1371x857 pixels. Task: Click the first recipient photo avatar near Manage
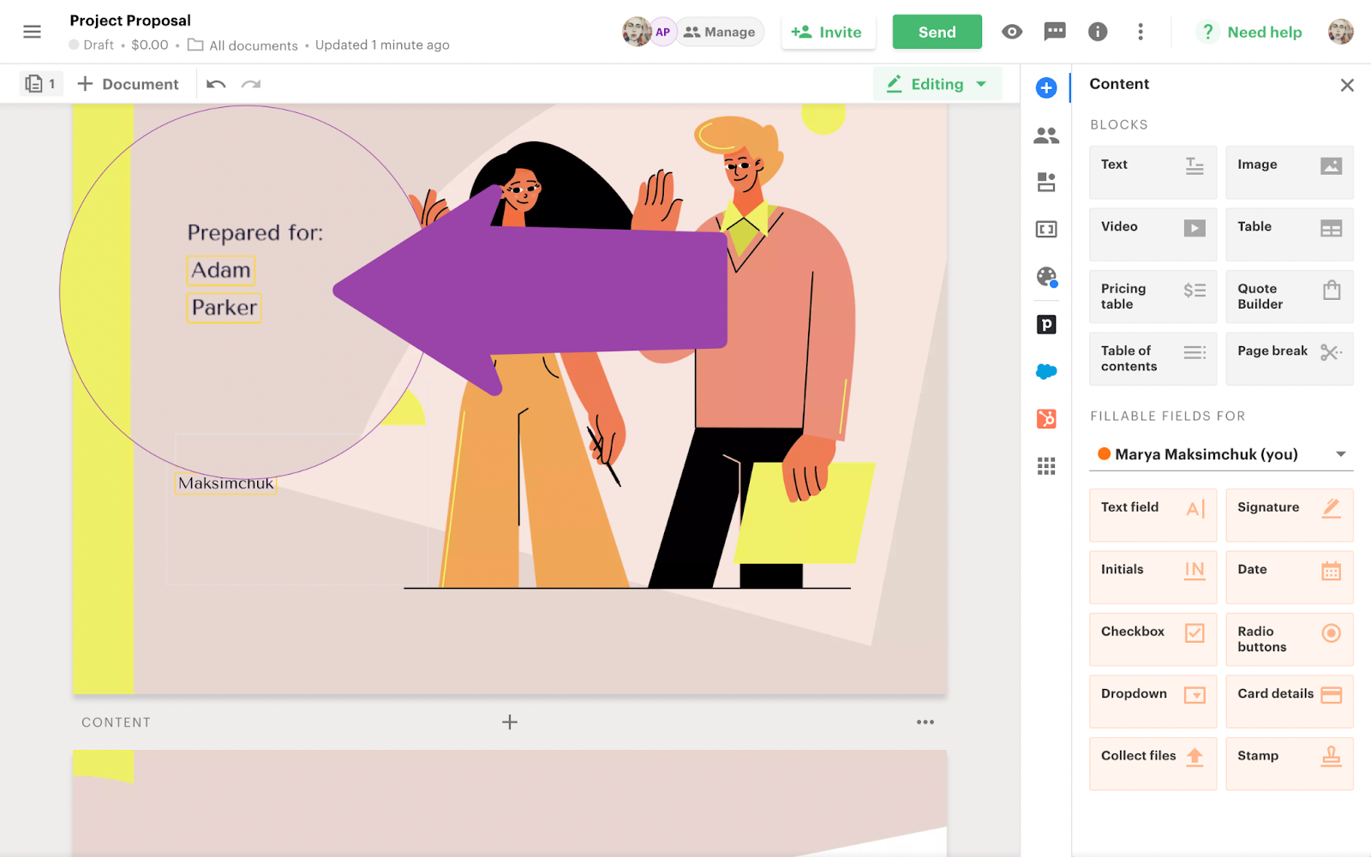pos(636,32)
